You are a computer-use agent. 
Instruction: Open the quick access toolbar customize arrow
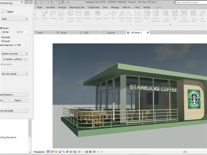(x=68, y=2)
